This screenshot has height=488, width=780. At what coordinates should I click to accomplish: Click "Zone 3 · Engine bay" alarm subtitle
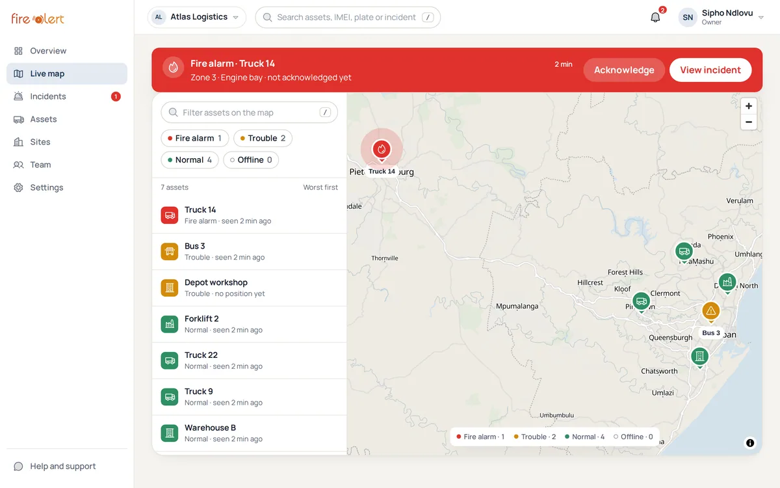[x=227, y=77]
